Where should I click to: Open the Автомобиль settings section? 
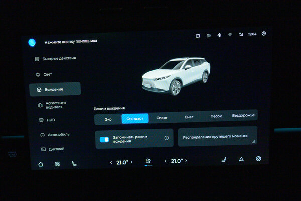[x=55, y=135]
